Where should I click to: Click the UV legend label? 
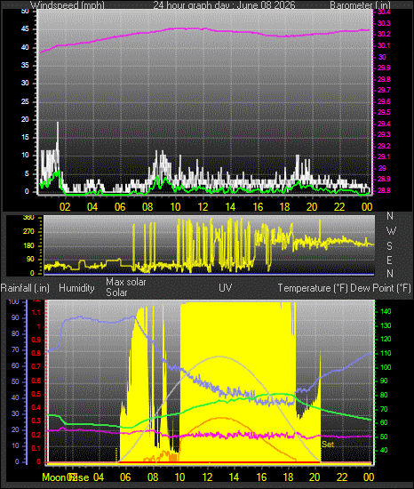point(226,287)
